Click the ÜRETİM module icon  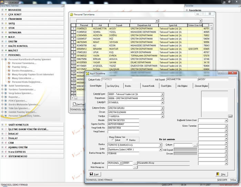point(6,41)
